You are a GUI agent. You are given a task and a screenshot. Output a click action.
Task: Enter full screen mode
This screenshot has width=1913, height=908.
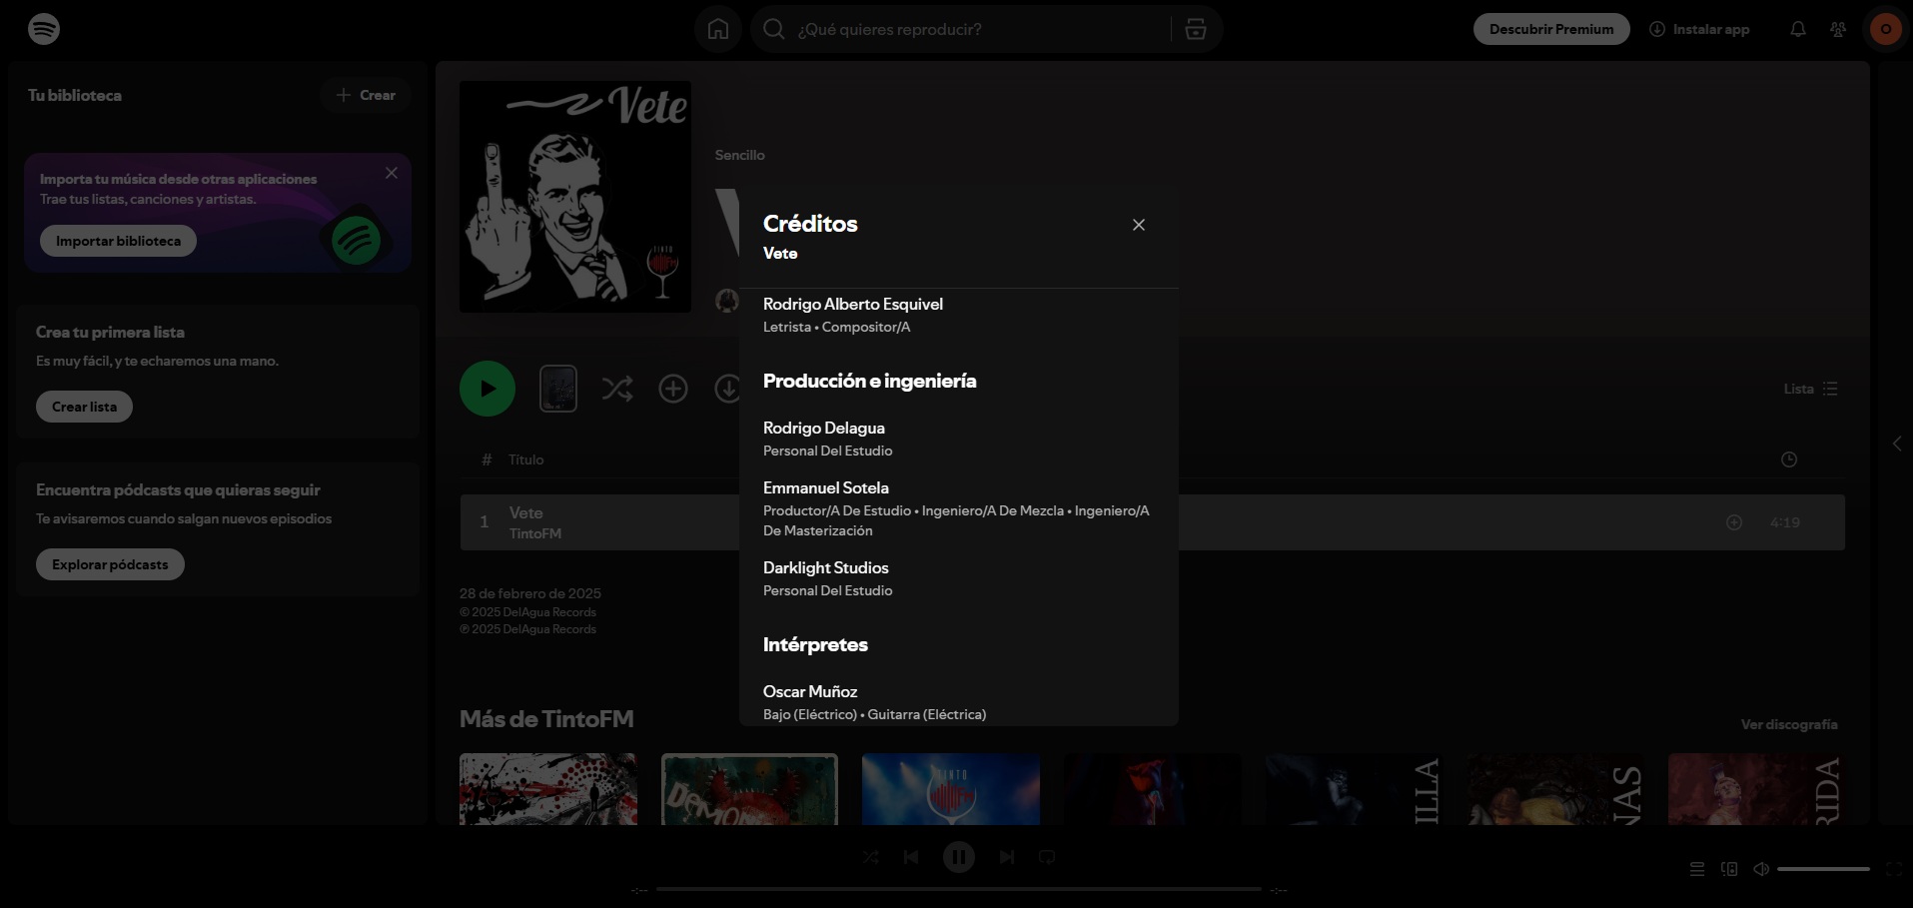coord(1893,869)
